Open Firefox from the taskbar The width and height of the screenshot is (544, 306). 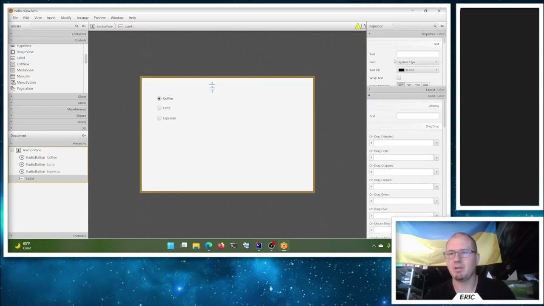click(221, 246)
